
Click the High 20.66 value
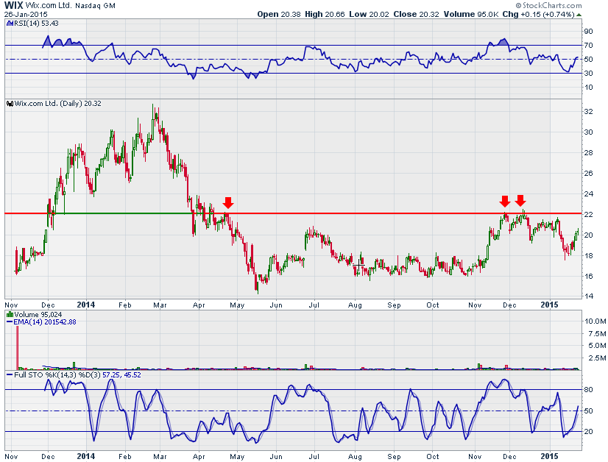coord(325,14)
